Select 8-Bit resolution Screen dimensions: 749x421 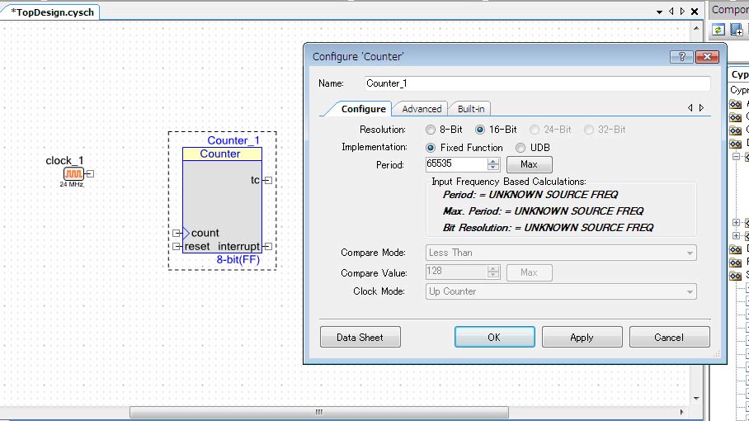[x=431, y=130]
